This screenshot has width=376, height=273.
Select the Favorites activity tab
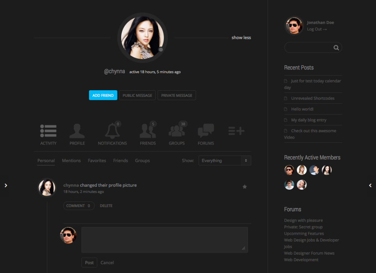97,160
